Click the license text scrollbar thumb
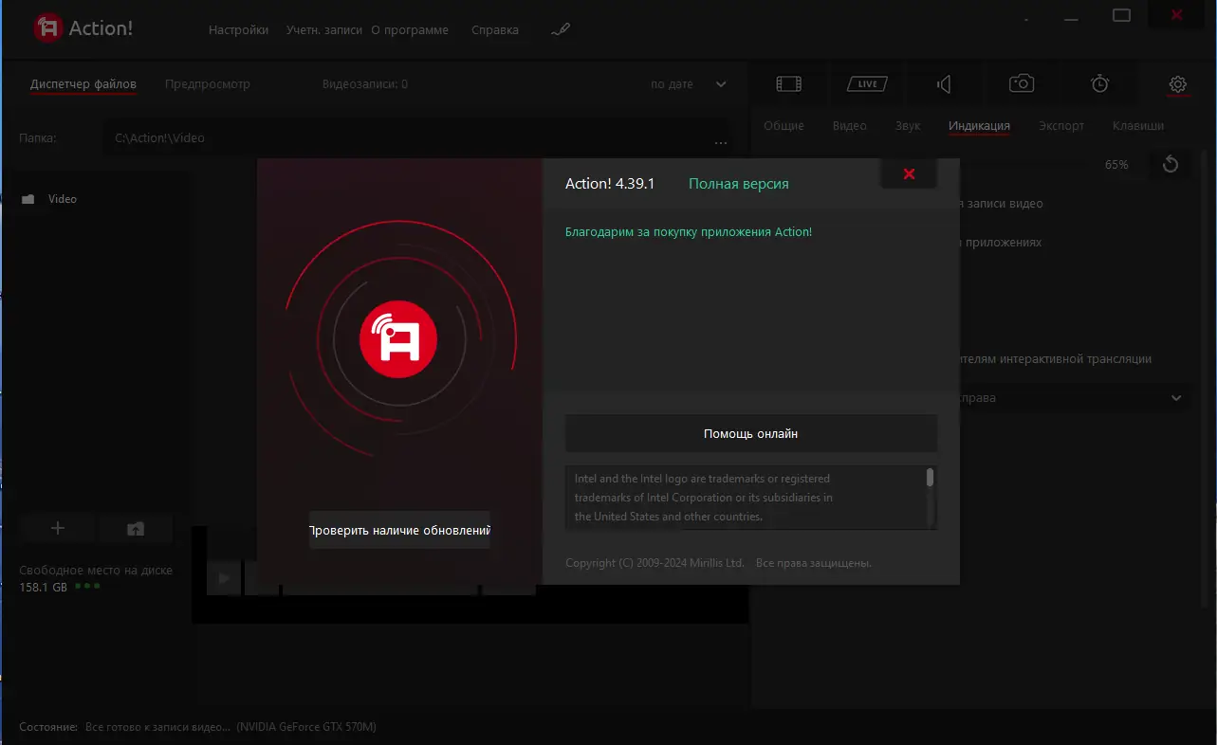 tap(930, 477)
